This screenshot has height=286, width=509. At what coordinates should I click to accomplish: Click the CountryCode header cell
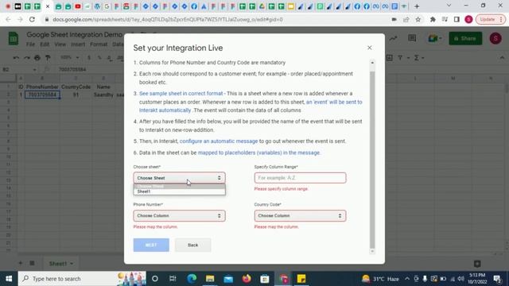[76, 87]
